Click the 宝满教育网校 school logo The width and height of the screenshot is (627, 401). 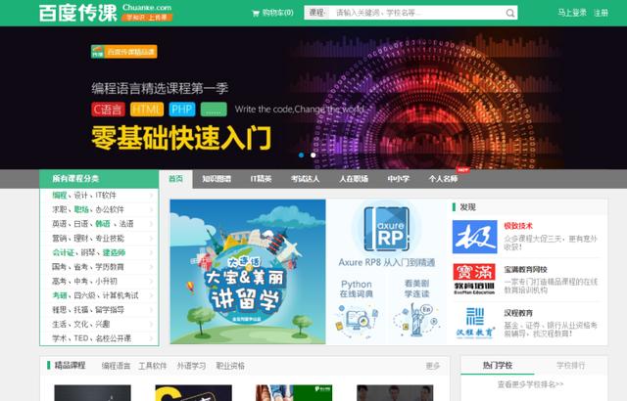coord(474,279)
